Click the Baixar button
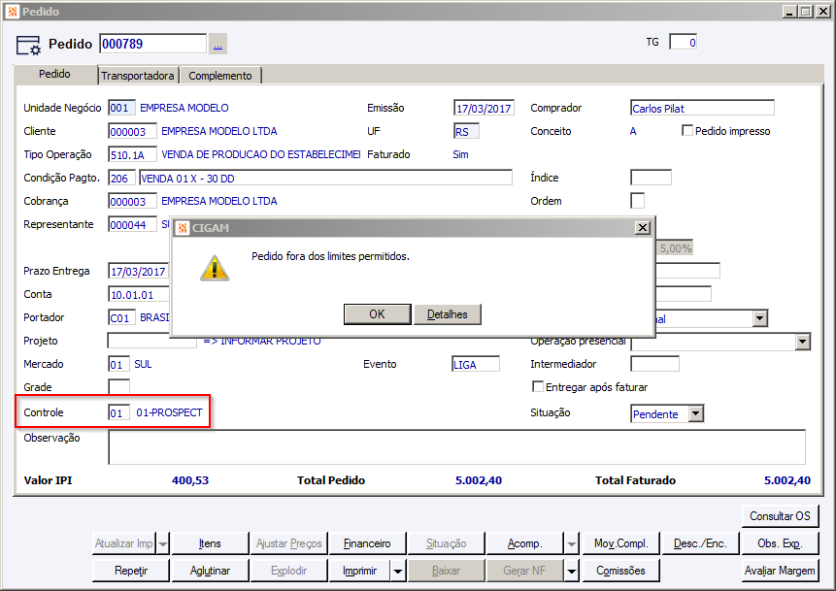This screenshot has height=591, width=836. click(x=446, y=571)
